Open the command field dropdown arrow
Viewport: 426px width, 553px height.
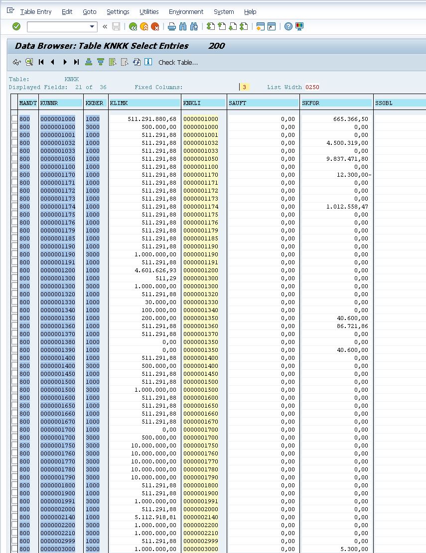coord(92,26)
